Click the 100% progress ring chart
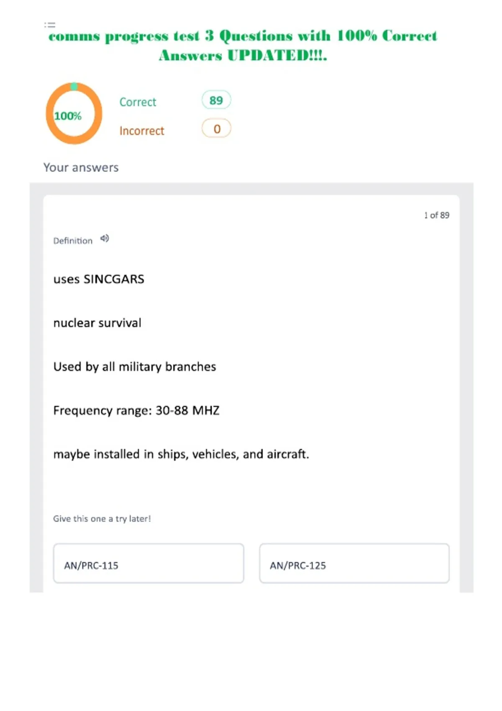502x711 pixels. (74, 113)
